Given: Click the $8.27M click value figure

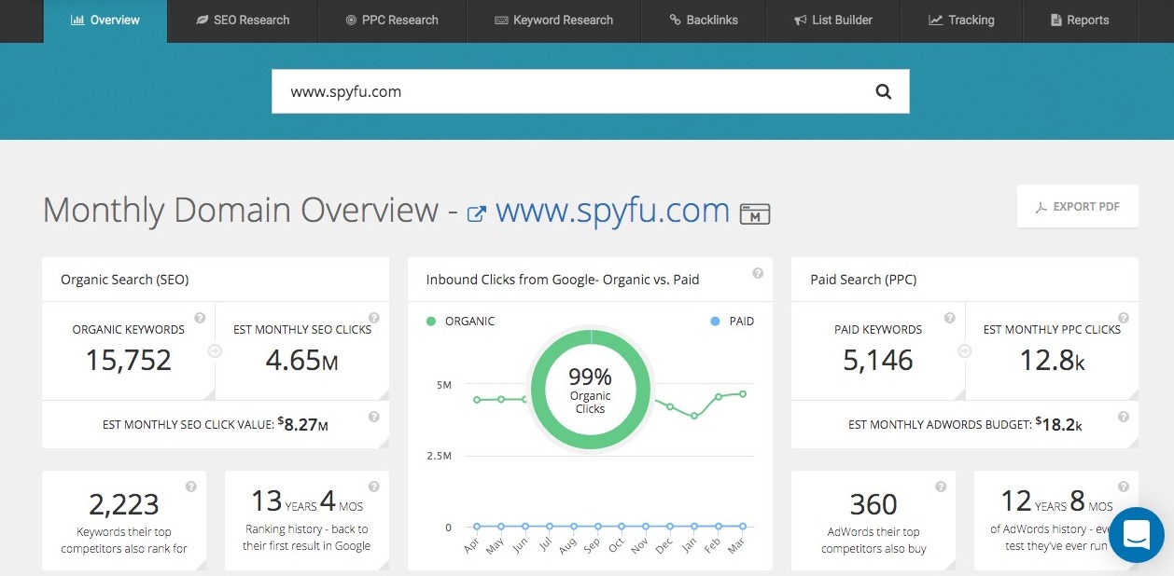Looking at the screenshot, I should (302, 424).
